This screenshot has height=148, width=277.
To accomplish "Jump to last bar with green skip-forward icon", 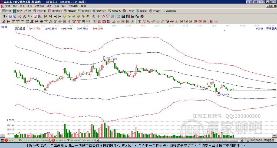I will click(50, 16).
